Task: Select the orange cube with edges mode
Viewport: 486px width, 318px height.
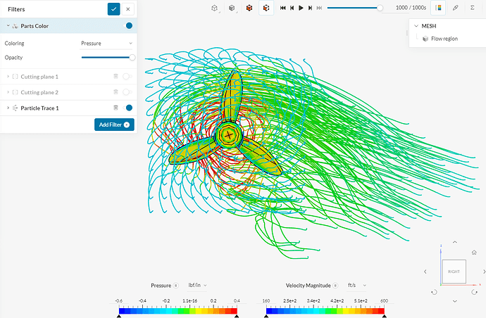Action: coord(266,8)
